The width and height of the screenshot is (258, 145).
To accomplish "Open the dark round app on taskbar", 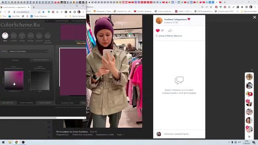I will [x=23, y=142].
